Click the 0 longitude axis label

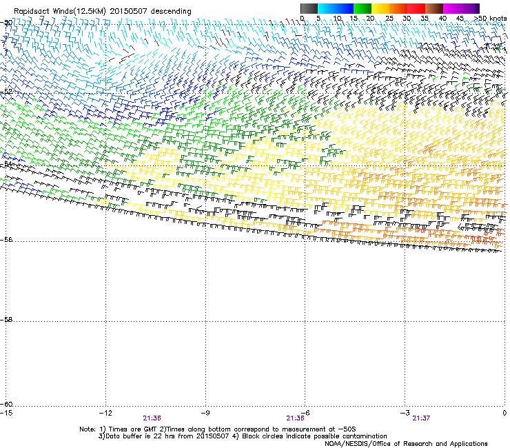click(x=504, y=413)
